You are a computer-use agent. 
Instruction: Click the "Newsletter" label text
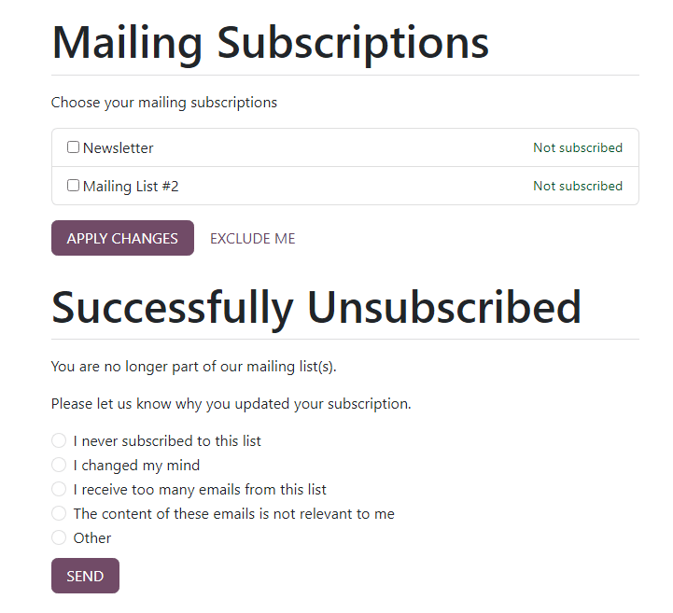click(x=119, y=147)
